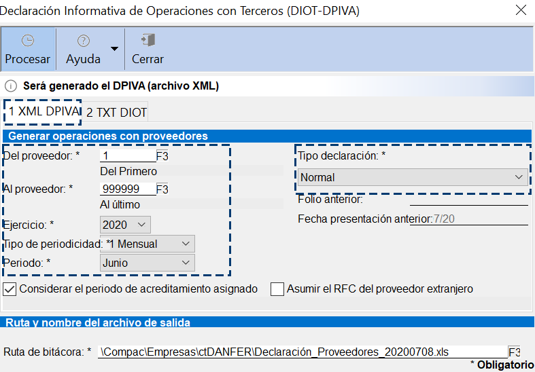Open the Ejercicio year dropdown
This screenshot has width=535, height=372.
[125, 224]
